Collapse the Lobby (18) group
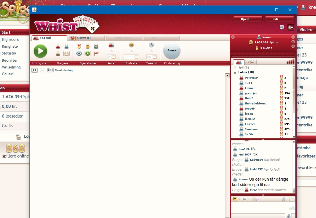This screenshot has width=316, height=218. point(235,72)
